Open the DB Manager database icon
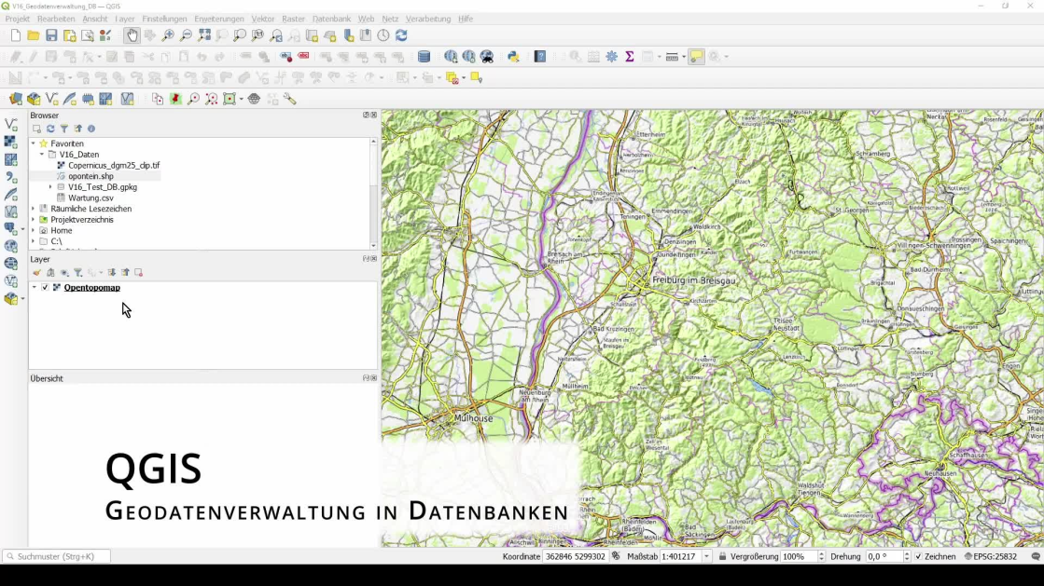The width and height of the screenshot is (1044, 586). (x=425, y=57)
